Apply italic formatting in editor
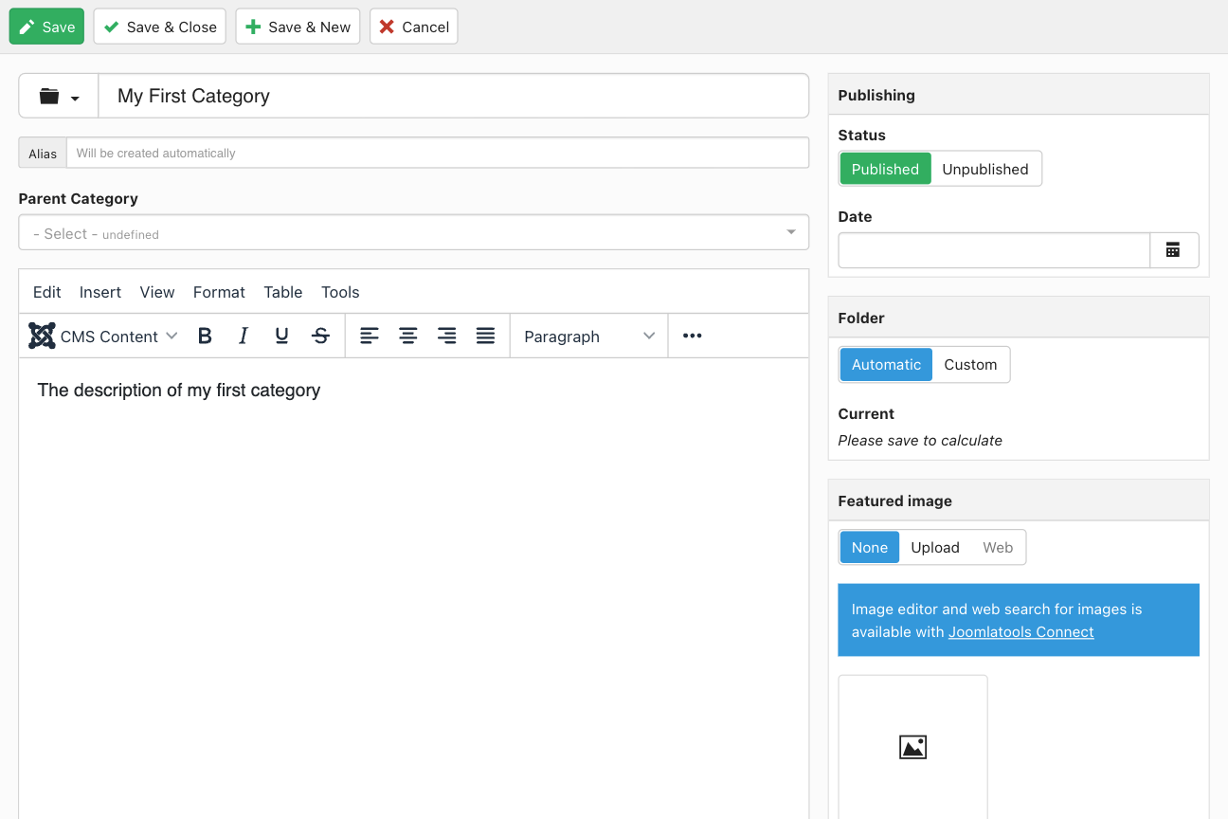 coord(244,336)
